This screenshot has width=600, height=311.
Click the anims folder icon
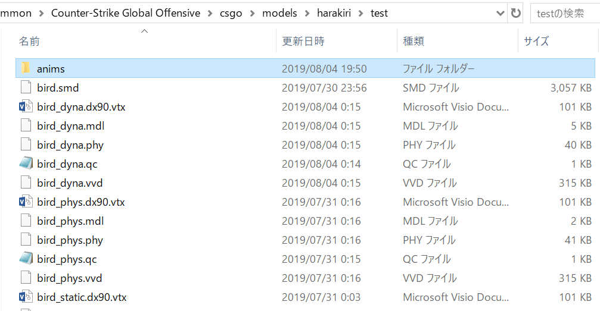pyautogui.click(x=26, y=68)
